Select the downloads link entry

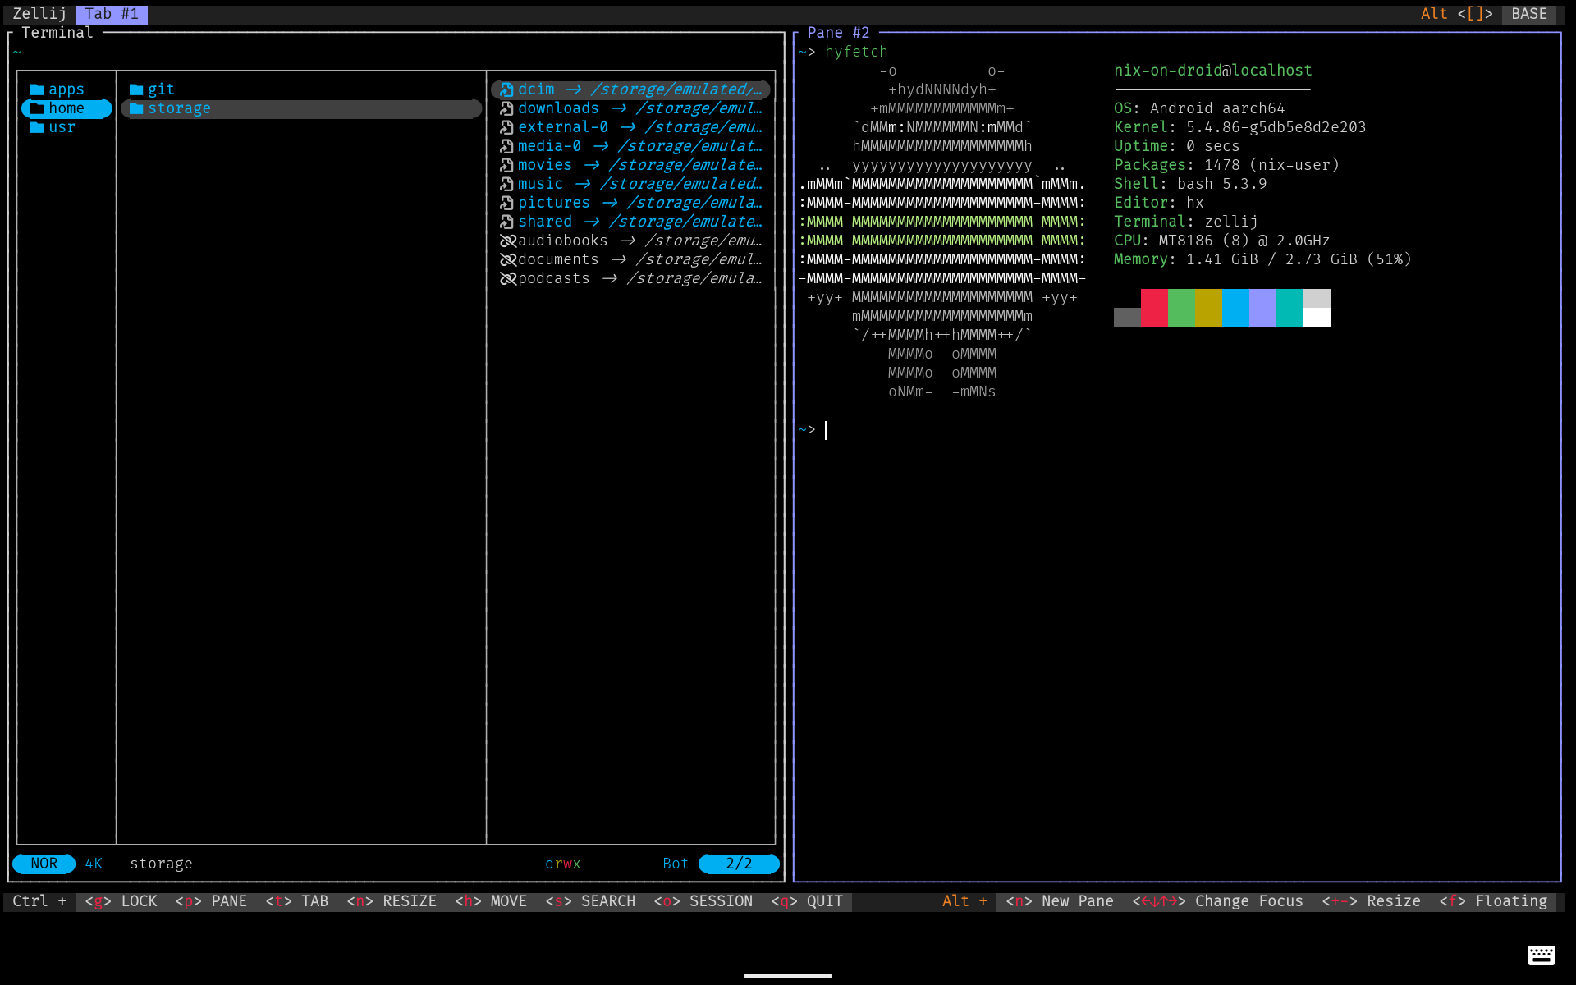[x=630, y=108]
